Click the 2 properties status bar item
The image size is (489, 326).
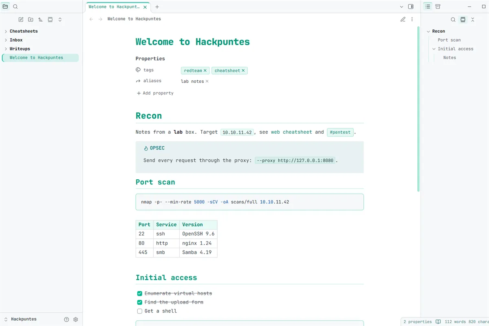click(418, 322)
